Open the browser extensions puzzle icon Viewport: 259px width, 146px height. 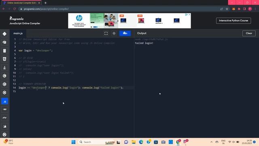(x=239, y=9)
